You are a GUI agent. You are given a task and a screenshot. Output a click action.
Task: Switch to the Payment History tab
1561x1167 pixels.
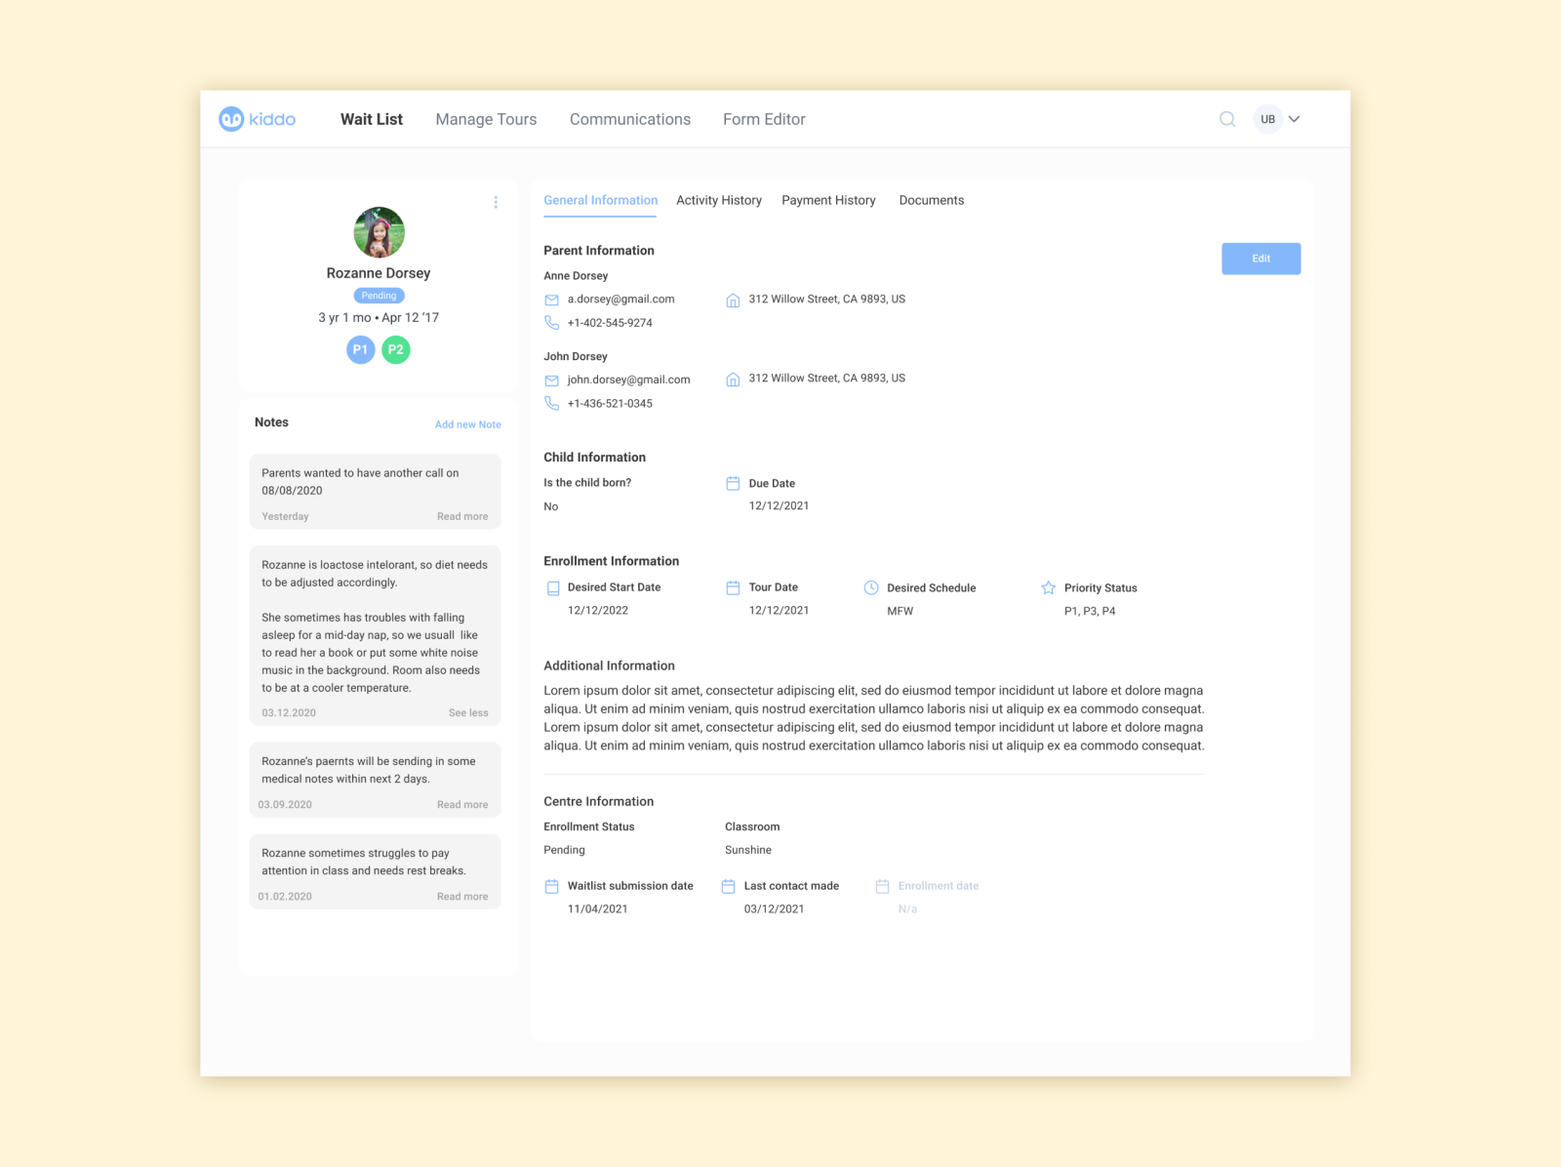(828, 200)
